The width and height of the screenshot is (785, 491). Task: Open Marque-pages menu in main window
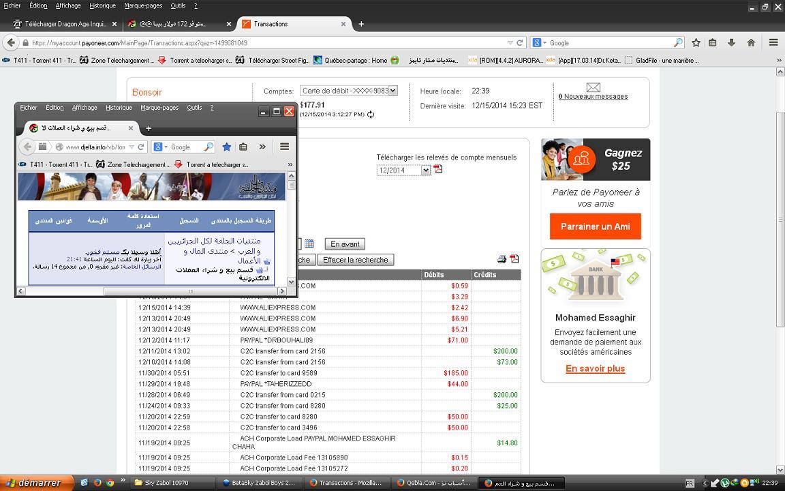tap(143, 5)
